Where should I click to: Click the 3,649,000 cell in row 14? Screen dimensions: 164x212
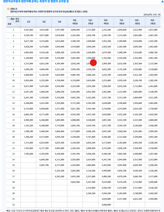[106, 103]
